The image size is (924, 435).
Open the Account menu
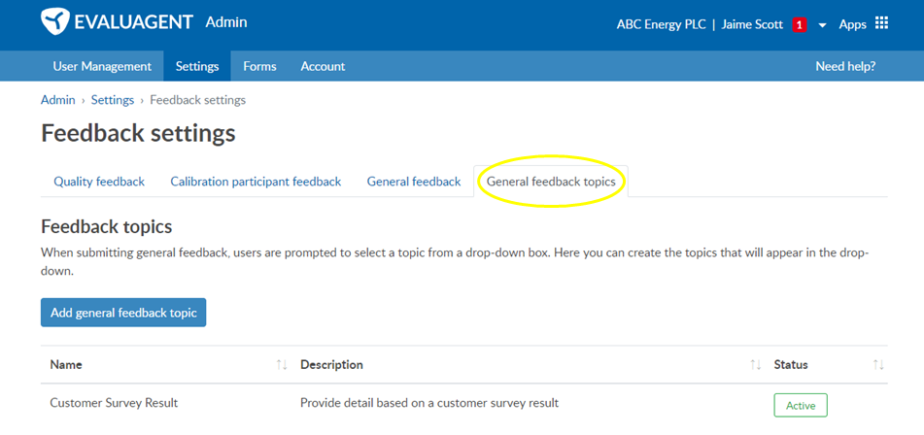(323, 66)
